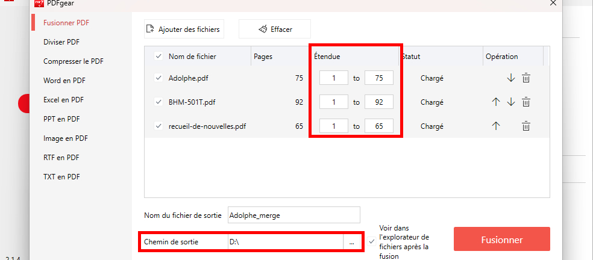Viewport: 593px width, 260px height.
Task: Click the 'Étendue' column header
Action: [x=327, y=57]
